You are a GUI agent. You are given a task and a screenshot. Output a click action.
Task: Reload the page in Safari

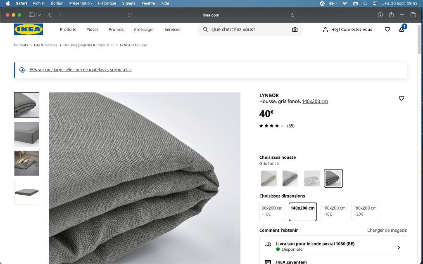tap(292, 15)
